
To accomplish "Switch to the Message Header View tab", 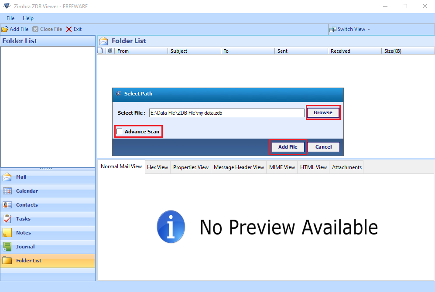I will click(239, 167).
